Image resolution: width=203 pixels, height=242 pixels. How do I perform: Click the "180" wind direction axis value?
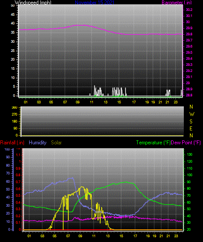(14, 122)
